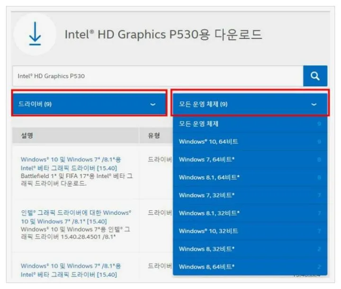Select Windows 8.1, 64비트 option

pos(250,178)
